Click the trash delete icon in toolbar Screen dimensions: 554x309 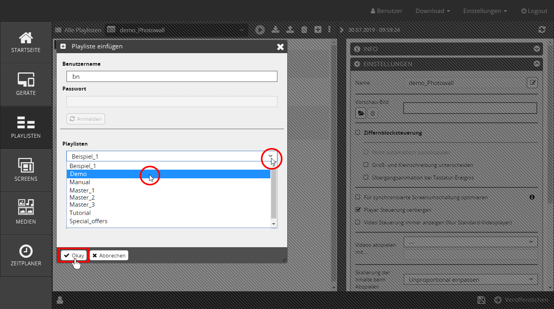coord(304,30)
